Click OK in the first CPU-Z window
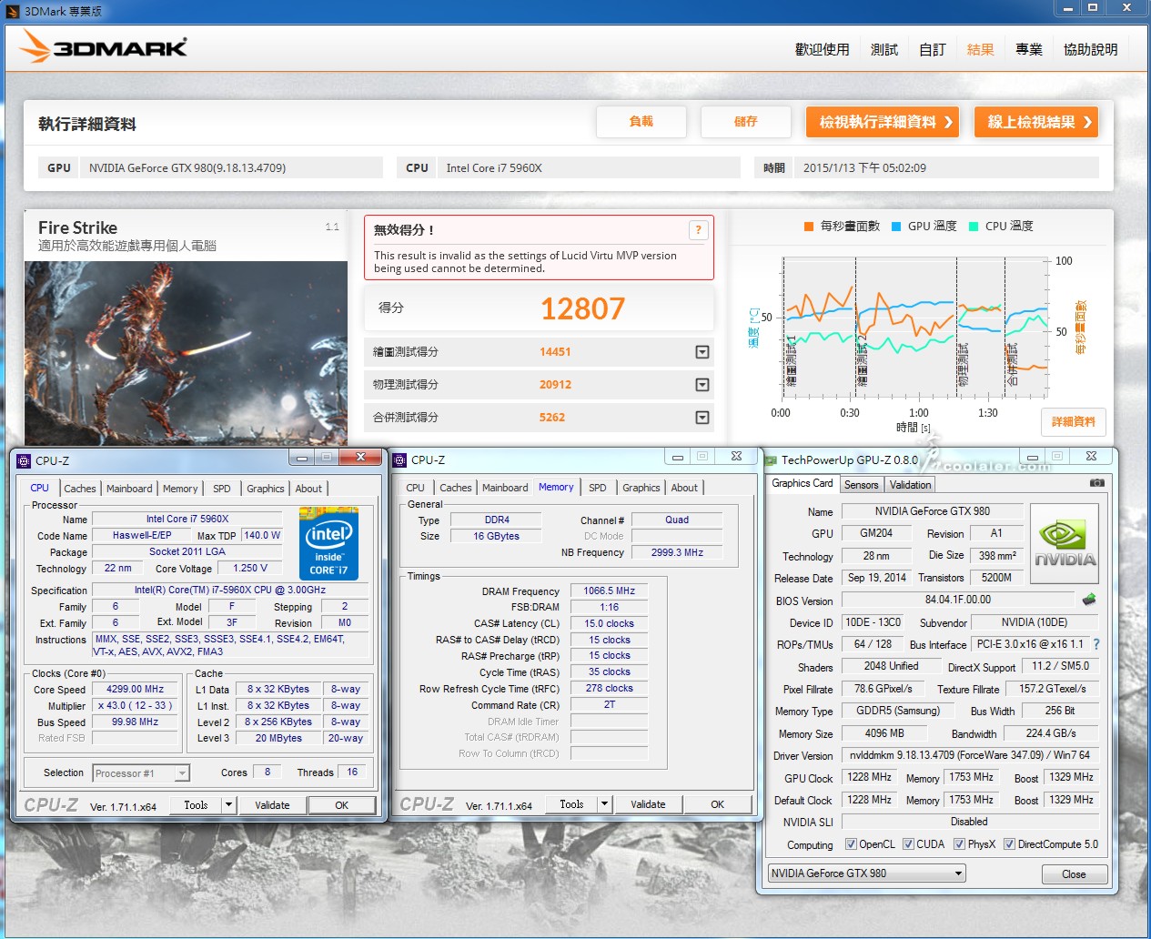This screenshot has width=1151, height=939. click(341, 805)
